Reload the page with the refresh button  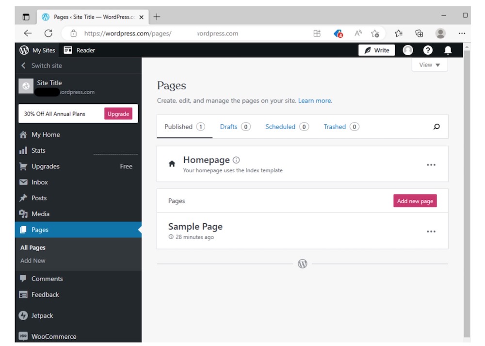tap(48, 33)
